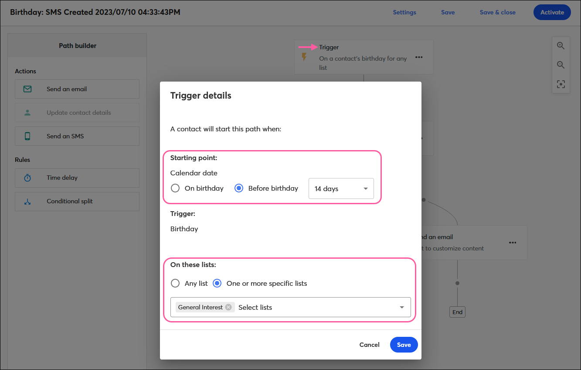Select the On birthday radio option
Screen dimensions: 581x370
[175, 188]
